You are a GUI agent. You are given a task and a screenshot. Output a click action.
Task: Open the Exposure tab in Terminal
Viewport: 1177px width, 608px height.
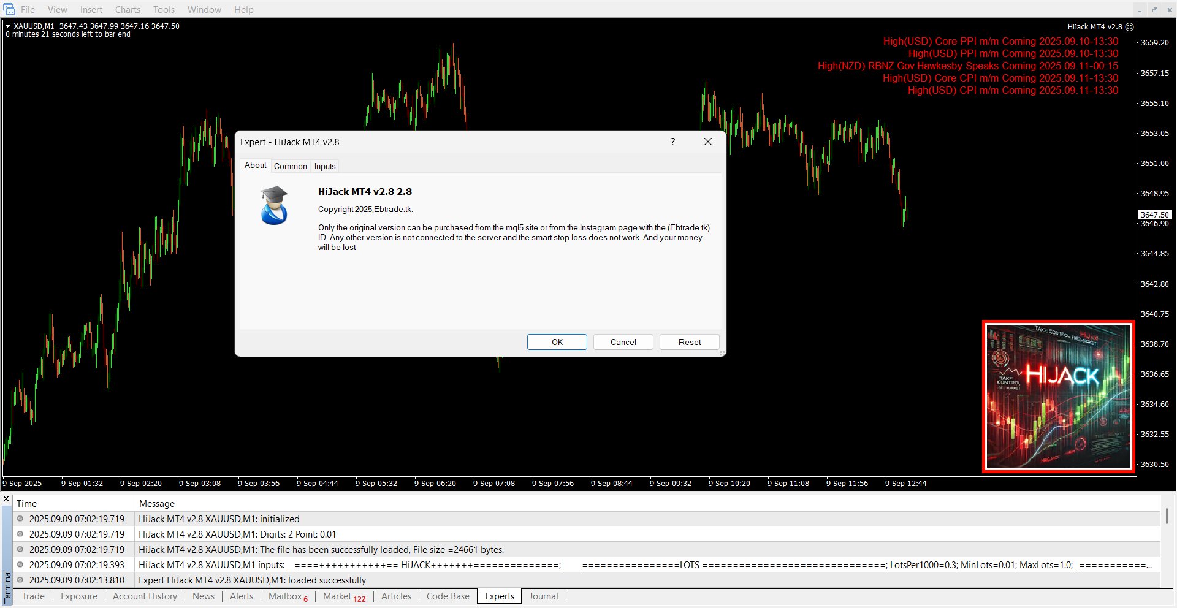click(79, 596)
